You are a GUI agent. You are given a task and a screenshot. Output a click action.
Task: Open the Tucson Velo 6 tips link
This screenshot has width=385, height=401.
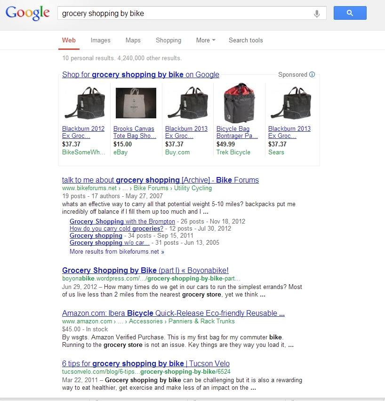click(x=146, y=363)
